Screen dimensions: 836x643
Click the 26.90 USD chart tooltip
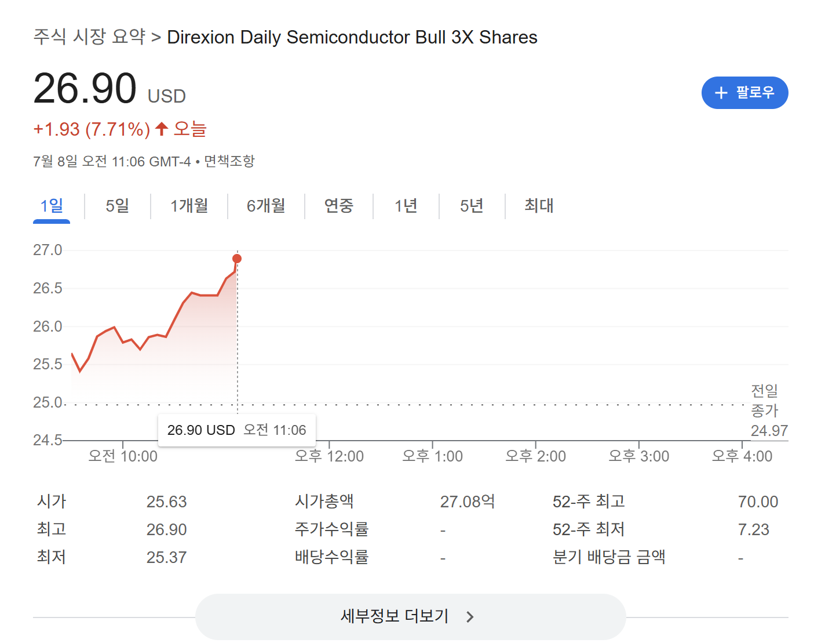coord(236,430)
